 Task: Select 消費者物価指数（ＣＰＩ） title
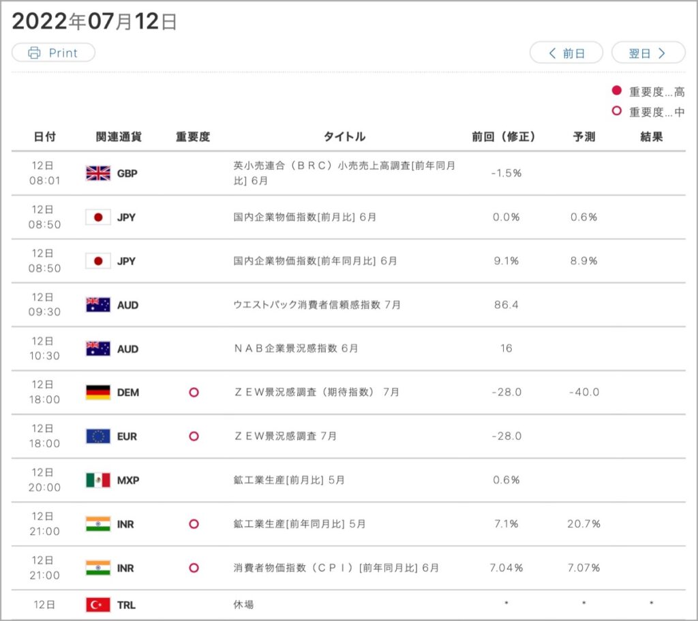click(x=336, y=568)
